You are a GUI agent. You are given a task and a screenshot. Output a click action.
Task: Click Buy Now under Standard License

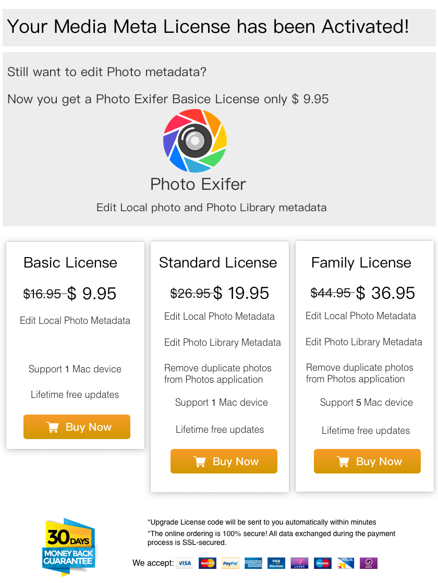(224, 461)
